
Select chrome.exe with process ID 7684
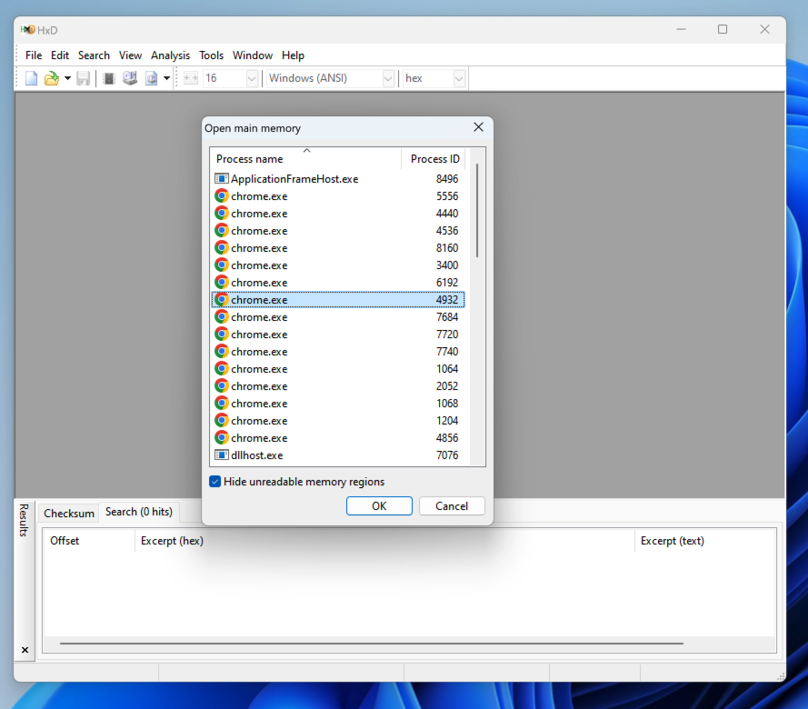click(x=338, y=317)
